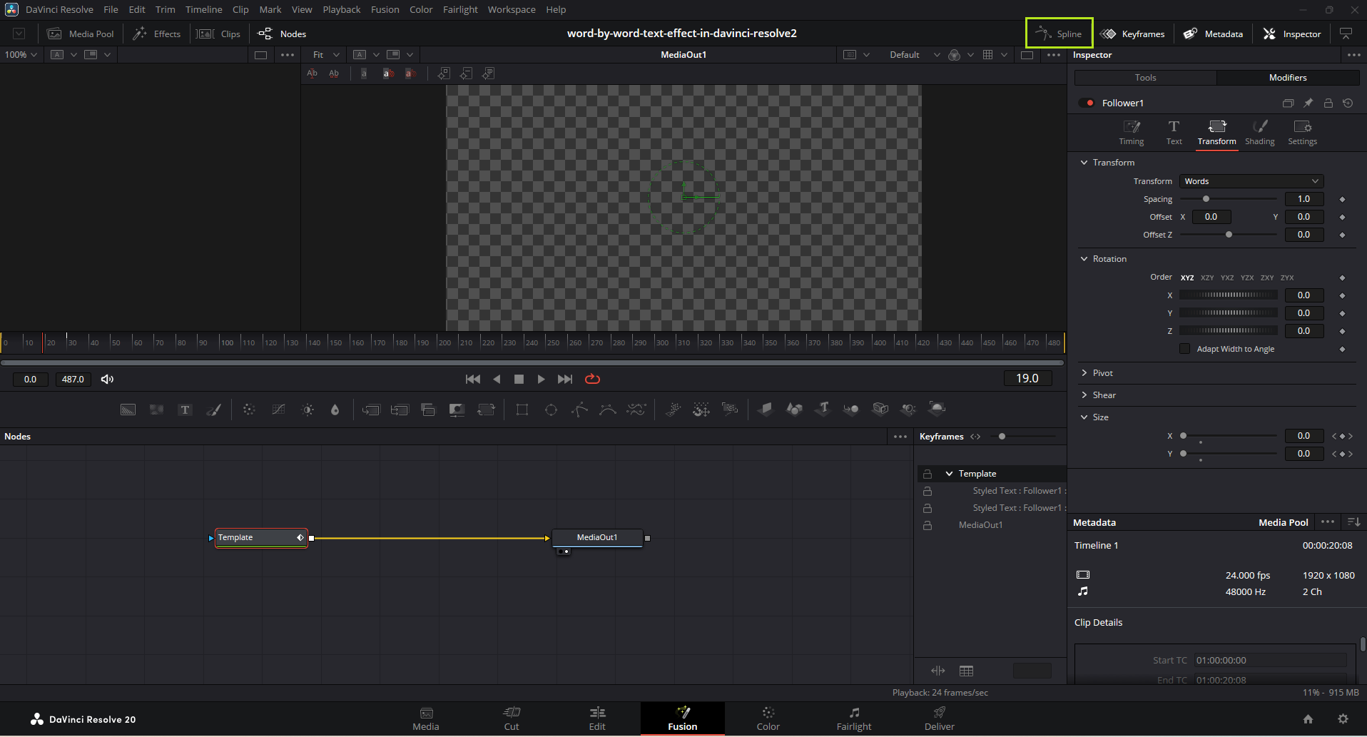Add a Text+ node from toolbar
Image resolution: width=1367 pixels, height=737 pixels.
(186, 410)
